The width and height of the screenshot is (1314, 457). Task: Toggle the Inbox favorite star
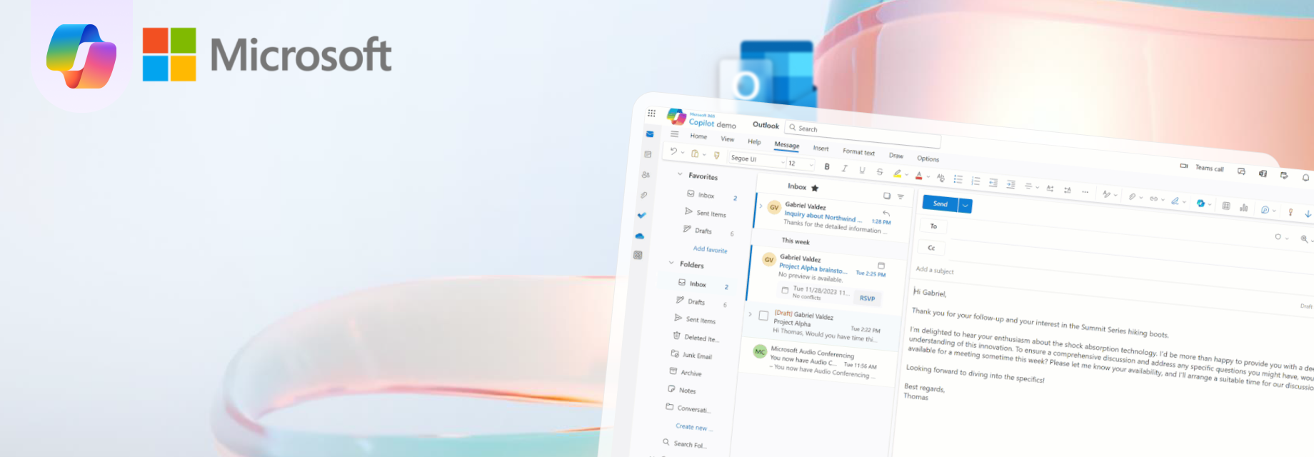click(x=815, y=188)
